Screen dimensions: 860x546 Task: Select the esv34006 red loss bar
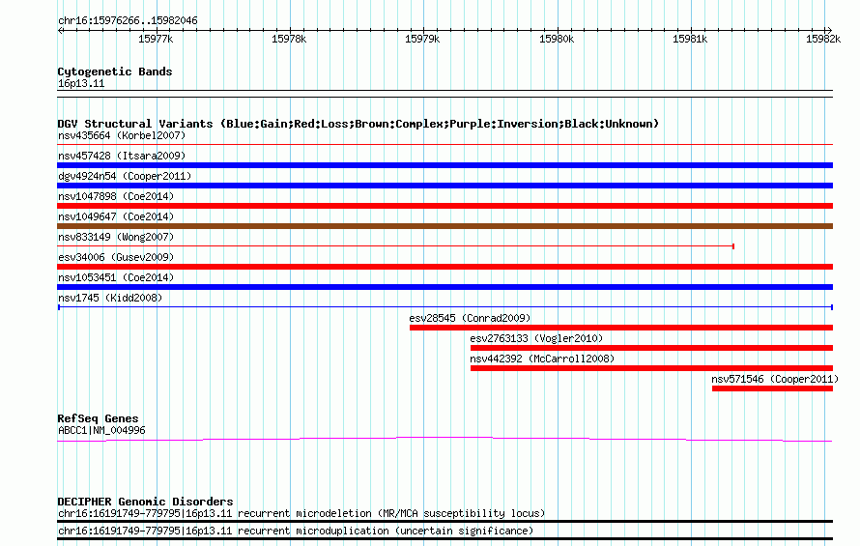[x=444, y=267]
